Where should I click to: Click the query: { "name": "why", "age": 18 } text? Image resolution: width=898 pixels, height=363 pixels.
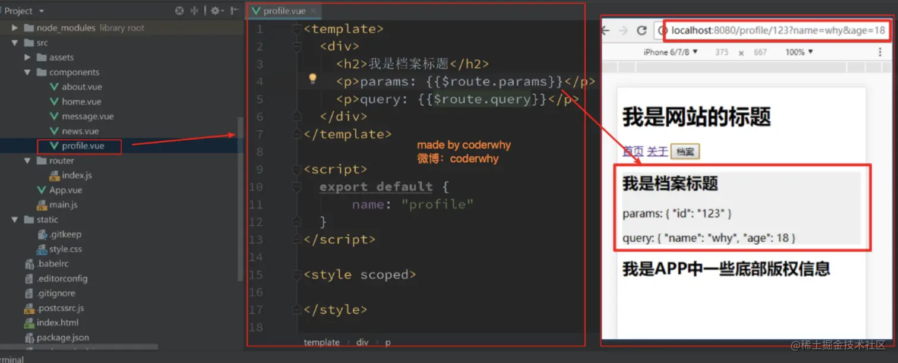click(709, 238)
